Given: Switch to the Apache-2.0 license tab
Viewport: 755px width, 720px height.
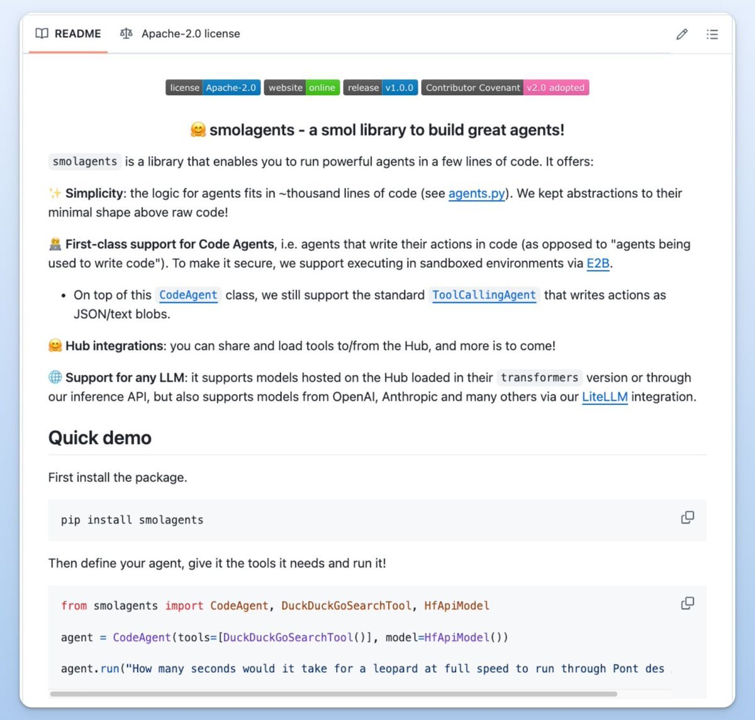Looking at the screenshot, I should (x=180, y=34).
